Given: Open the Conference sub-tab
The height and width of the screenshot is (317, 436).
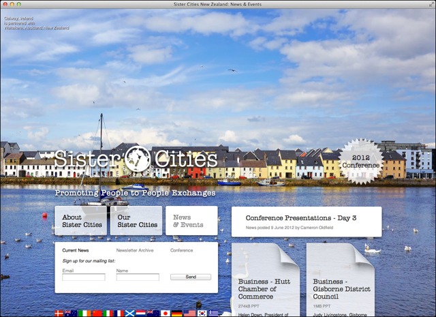Looking at the screenshot, I should click(182, 250).
